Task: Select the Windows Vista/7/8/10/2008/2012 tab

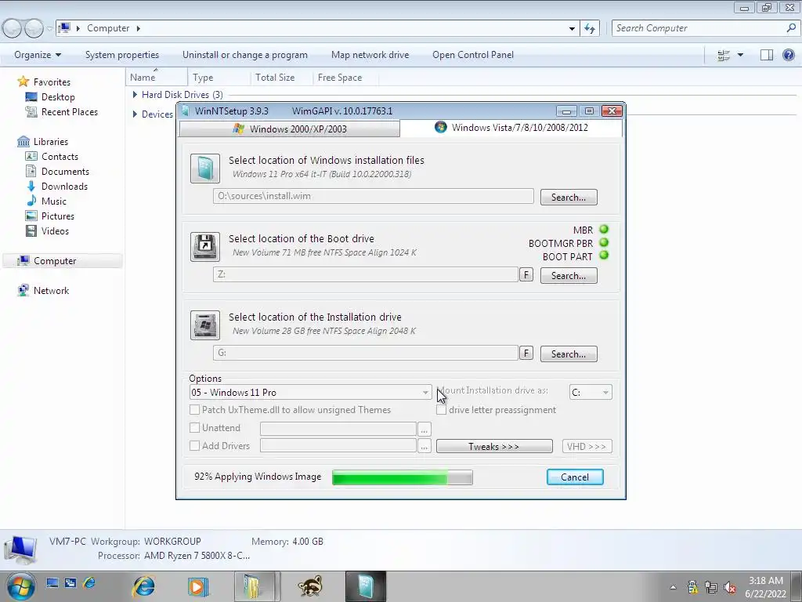Action: 511,128
